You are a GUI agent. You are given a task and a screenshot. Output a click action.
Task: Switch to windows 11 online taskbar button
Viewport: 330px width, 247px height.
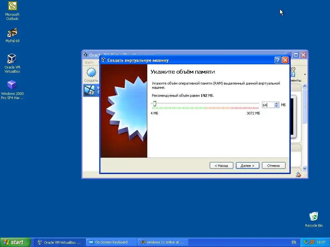point(162,242)
